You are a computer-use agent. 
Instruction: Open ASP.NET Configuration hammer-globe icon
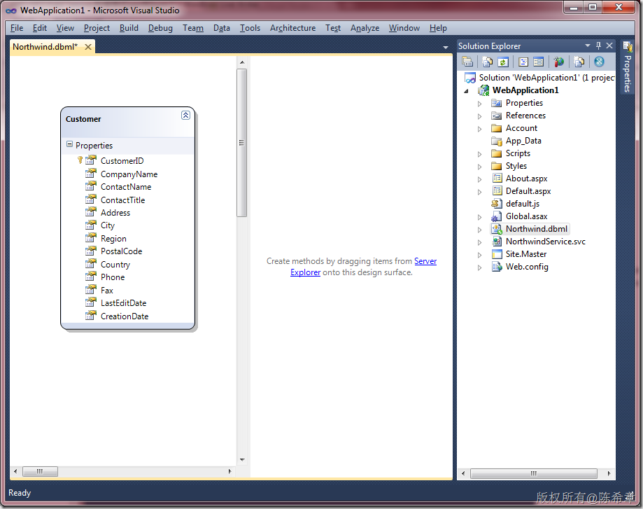click(559, 62)
